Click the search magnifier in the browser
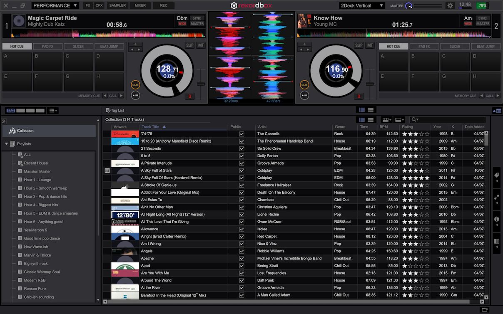The image size is (503, 314). 413,120
